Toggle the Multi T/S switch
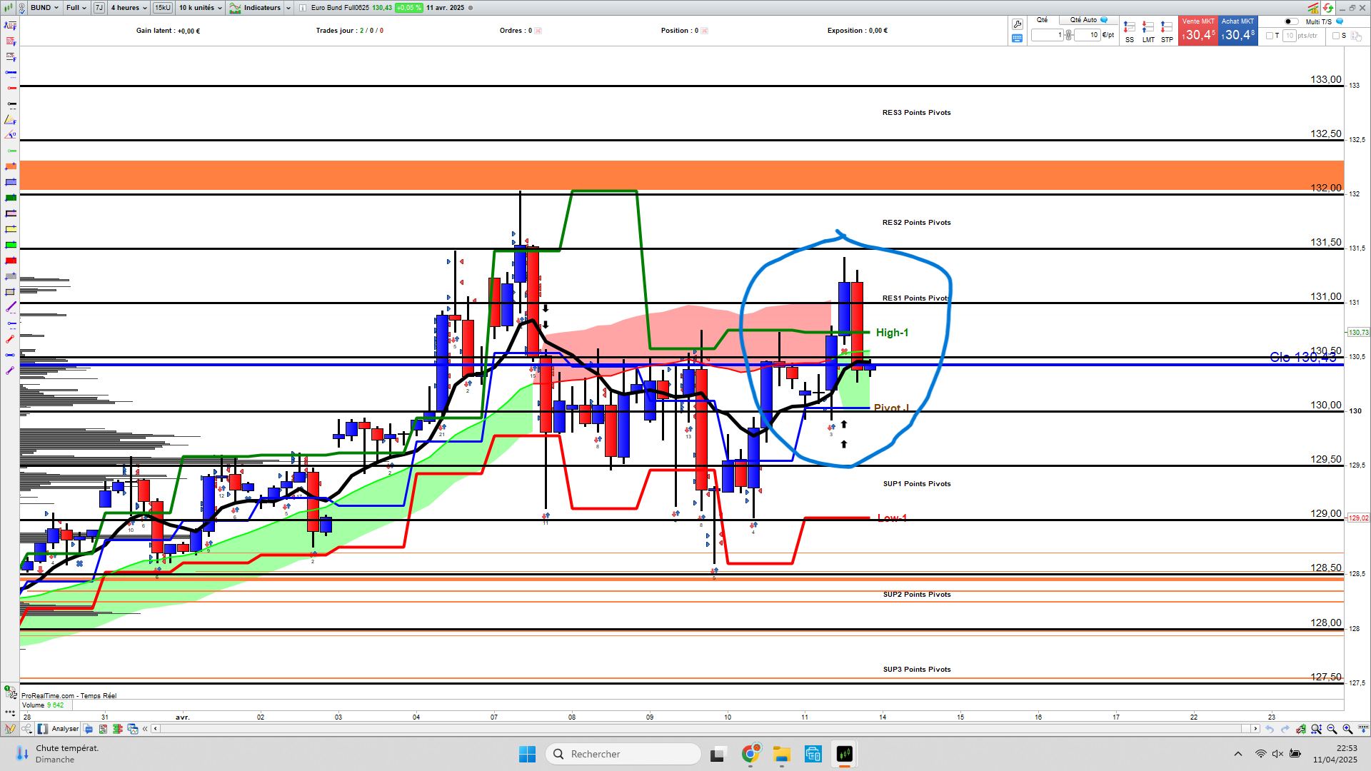This screenshot has height=771, width=1371. pyautogui.click(x=1291, y=21)
